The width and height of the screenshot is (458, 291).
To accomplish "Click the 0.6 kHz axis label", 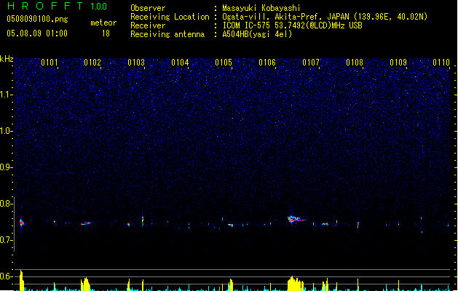I will [6, 276].
